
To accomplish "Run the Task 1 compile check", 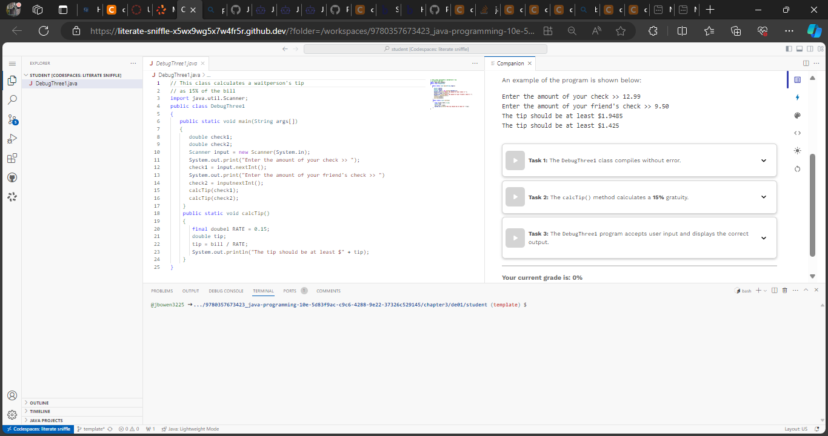I will [x=515, y=160].
